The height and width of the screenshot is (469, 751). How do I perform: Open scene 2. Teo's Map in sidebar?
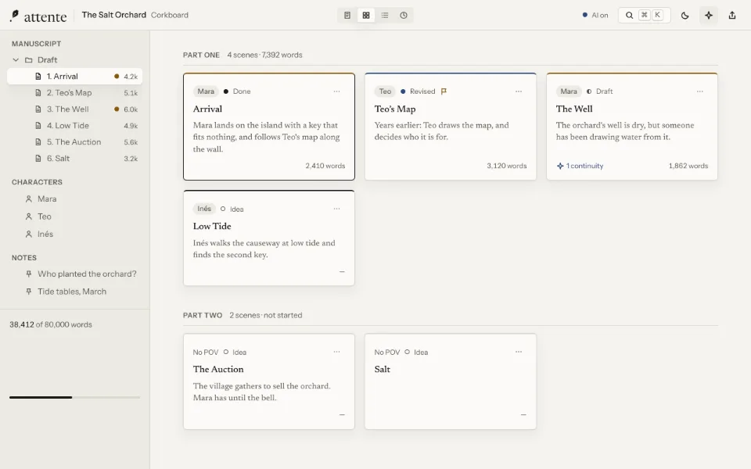pyautogui.click(x=75, y=93)
